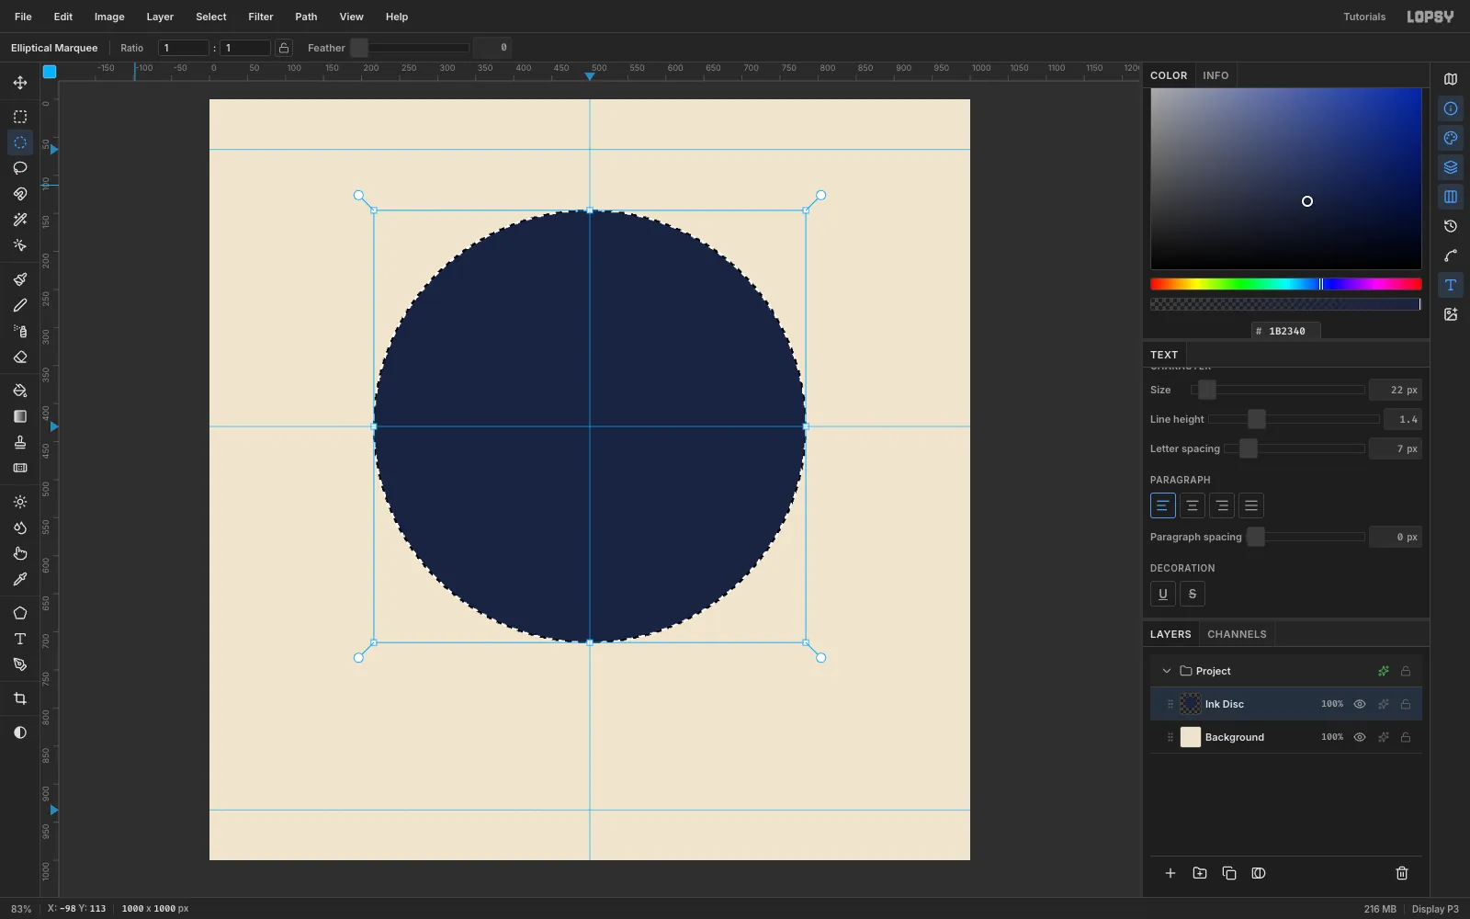
Task: Select the Text tool in left toolbar
Action: click(20, 639)
